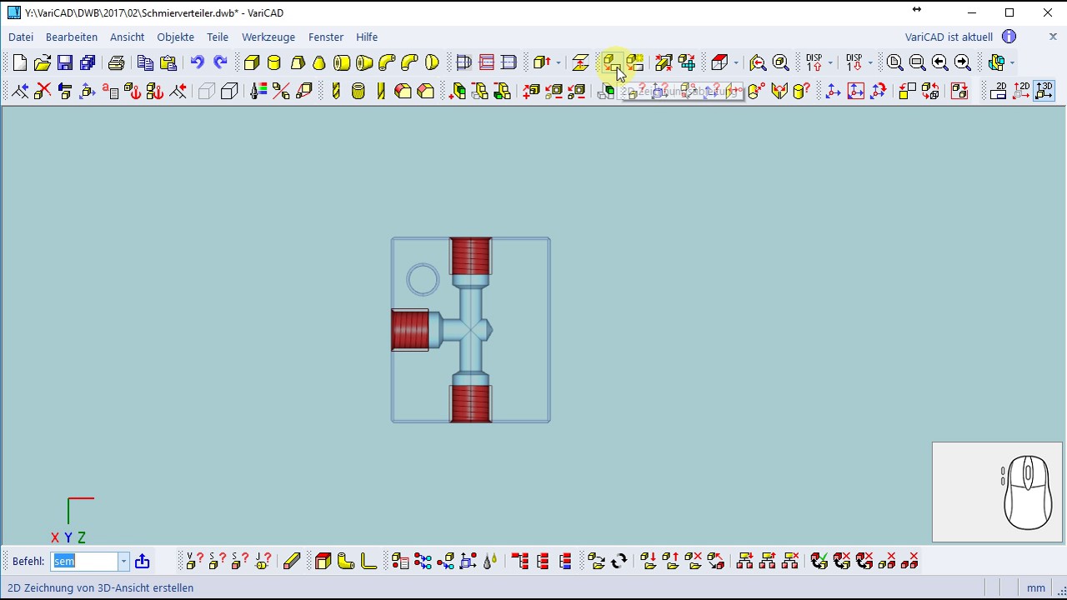Image resolution: width=1067 pixels, height=600 pixels.
Task: Open the Werkzeuge menu
Action: tap(268, 37)
